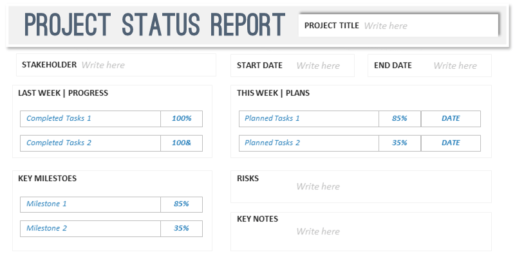Click the 100& cell for Completed Tasks 2
Viewport: 515px width, 257px height.
tap(182, 143)
